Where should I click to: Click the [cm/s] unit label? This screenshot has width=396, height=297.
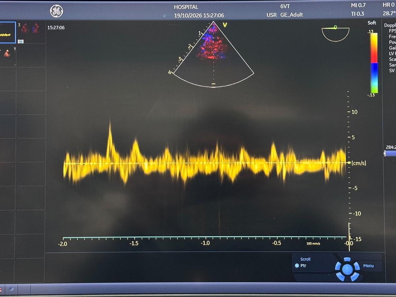click(359, 163)
